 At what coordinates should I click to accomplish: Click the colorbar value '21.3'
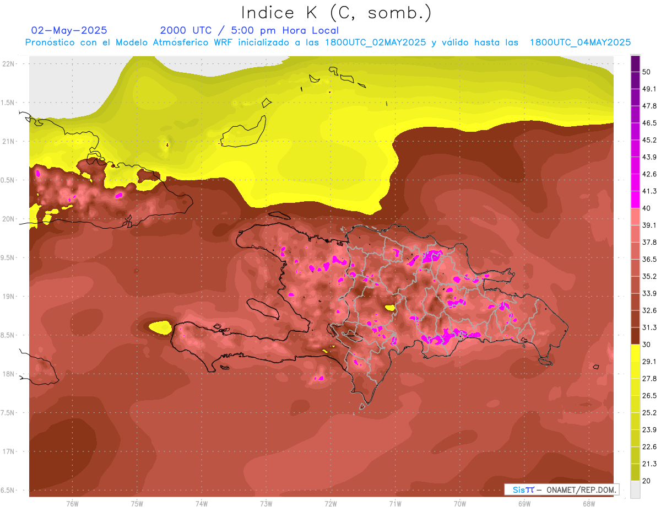[x=649, y=464]
